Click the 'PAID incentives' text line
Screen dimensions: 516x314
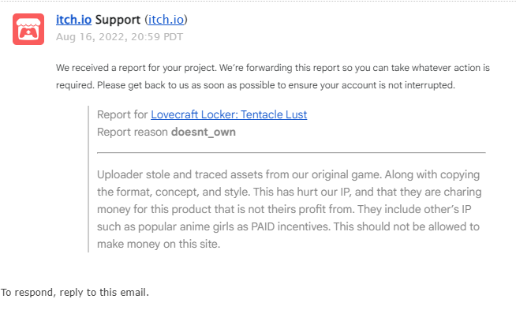point(288,226)
